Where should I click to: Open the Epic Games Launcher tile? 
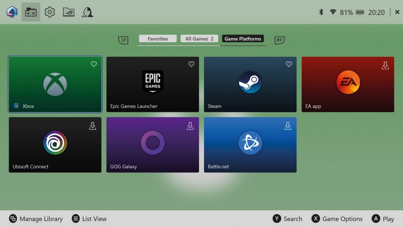pos(153,84)
